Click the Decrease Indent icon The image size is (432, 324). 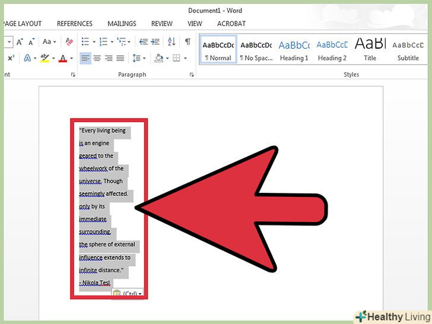(x=143, y=42)
